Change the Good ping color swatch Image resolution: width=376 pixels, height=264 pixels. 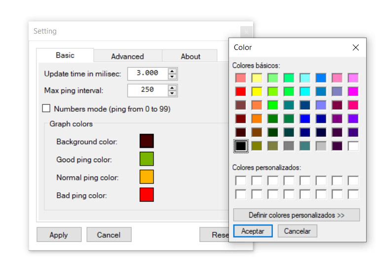147,159
